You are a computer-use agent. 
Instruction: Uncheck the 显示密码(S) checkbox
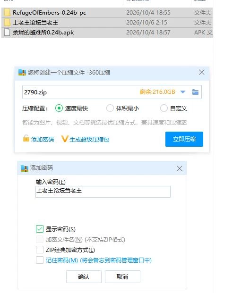pos(40,229)
